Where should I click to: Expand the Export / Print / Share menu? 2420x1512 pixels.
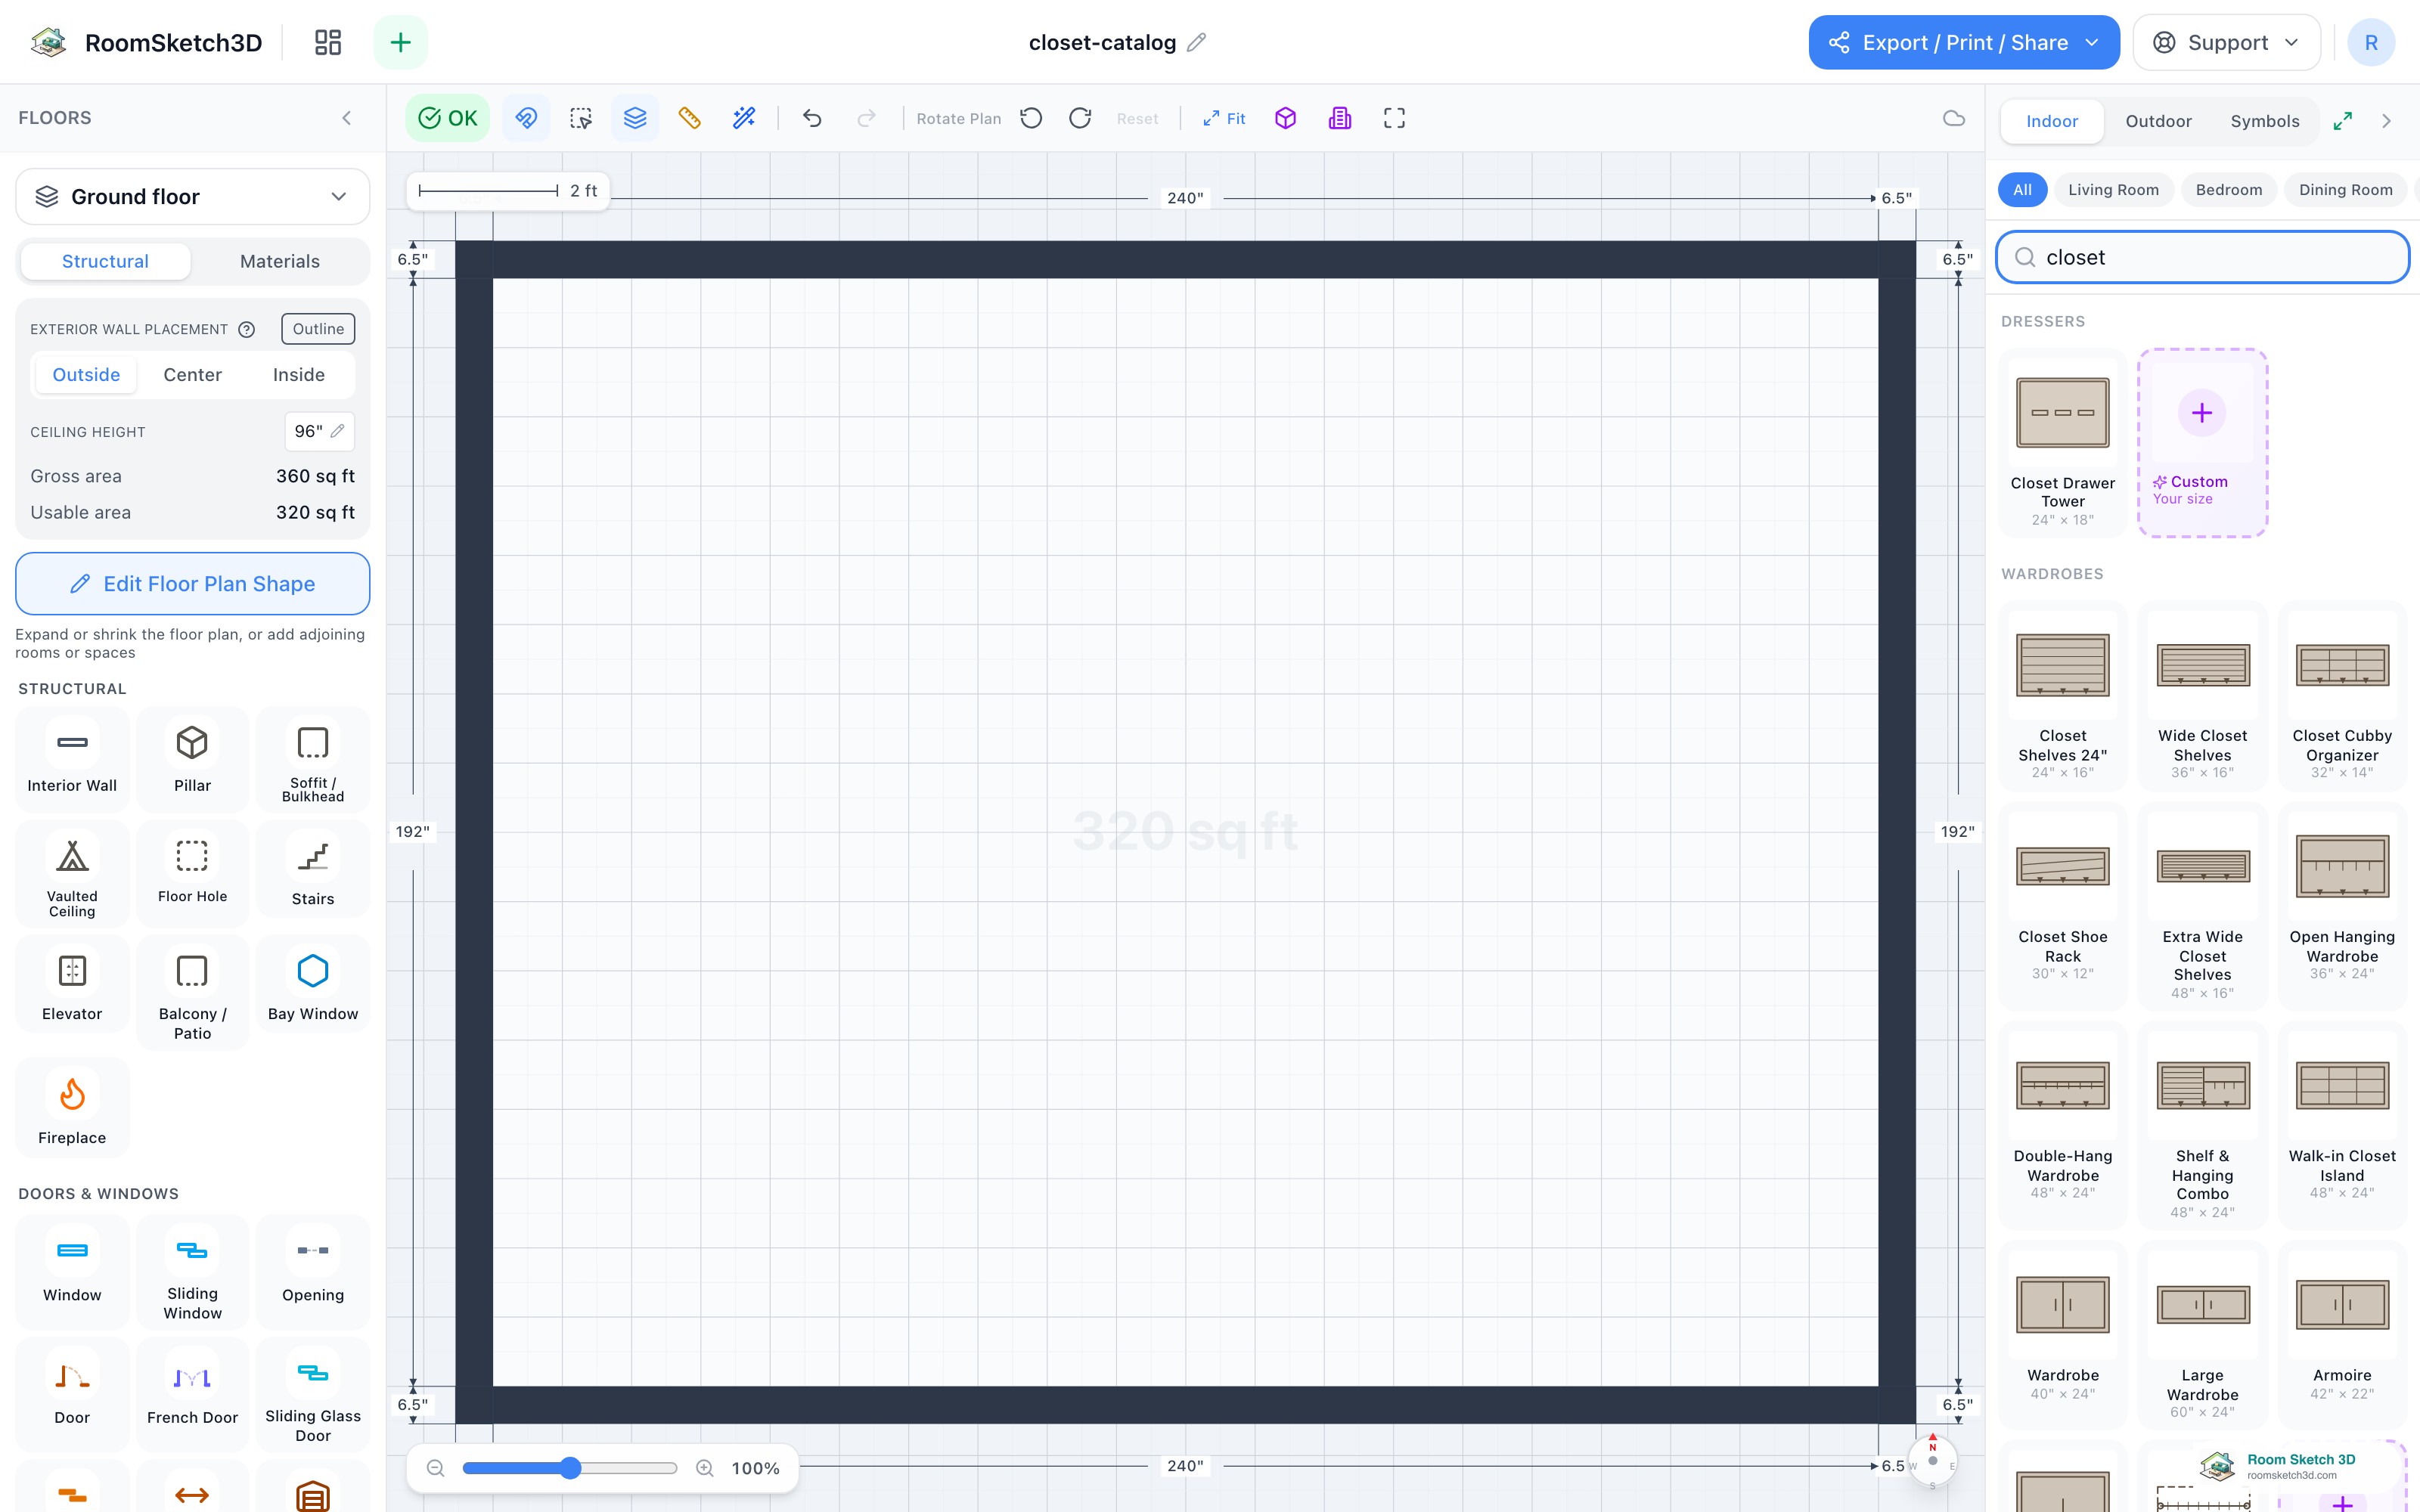click(1964, 42)
